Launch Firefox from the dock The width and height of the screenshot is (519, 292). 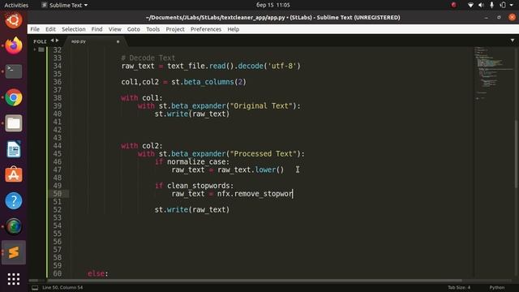tap(14, 45)
